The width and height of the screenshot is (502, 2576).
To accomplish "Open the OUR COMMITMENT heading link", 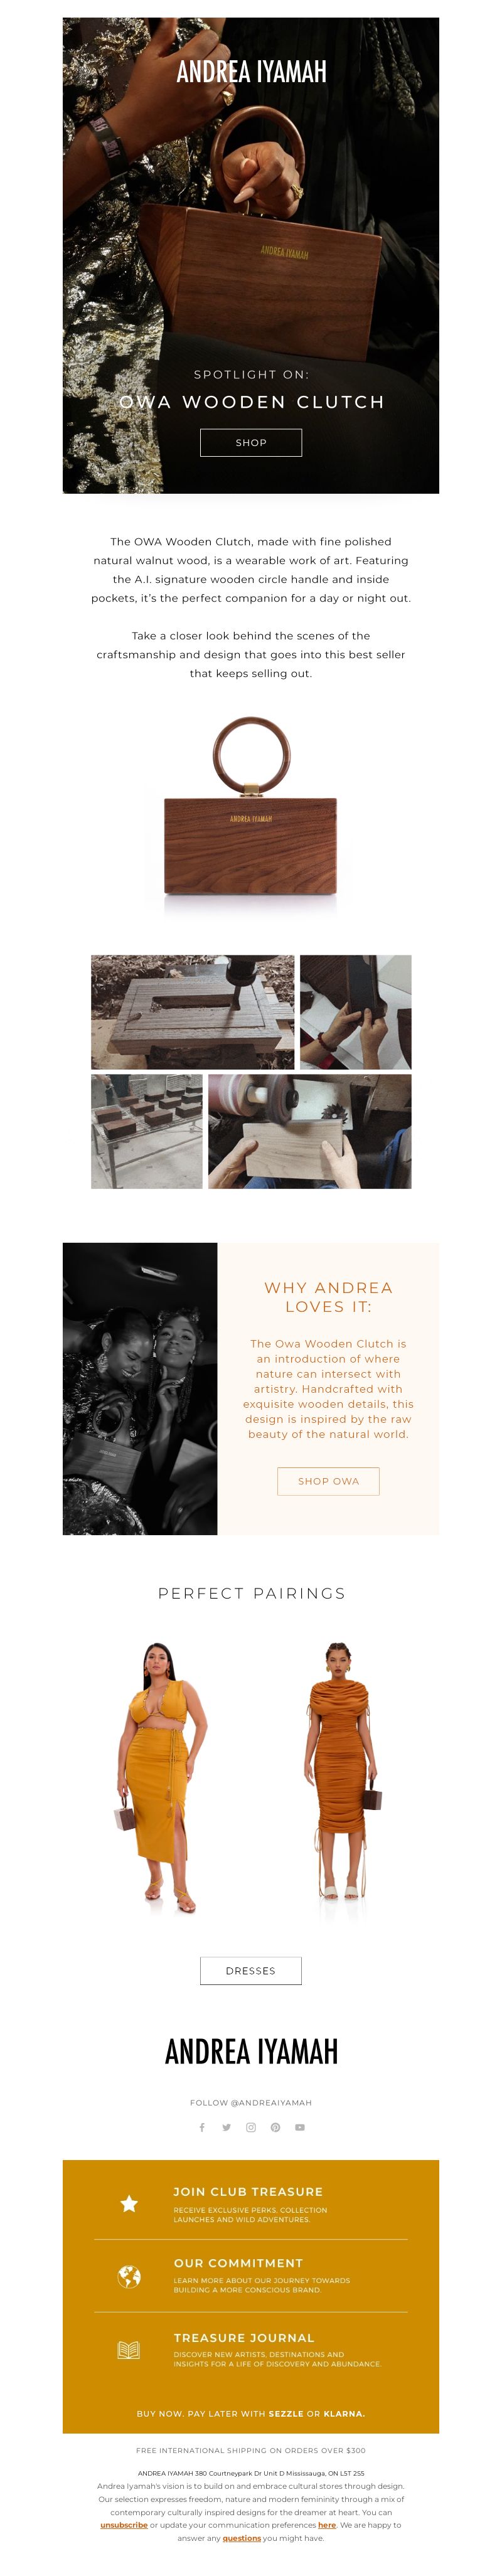I will click(238, 2262).
